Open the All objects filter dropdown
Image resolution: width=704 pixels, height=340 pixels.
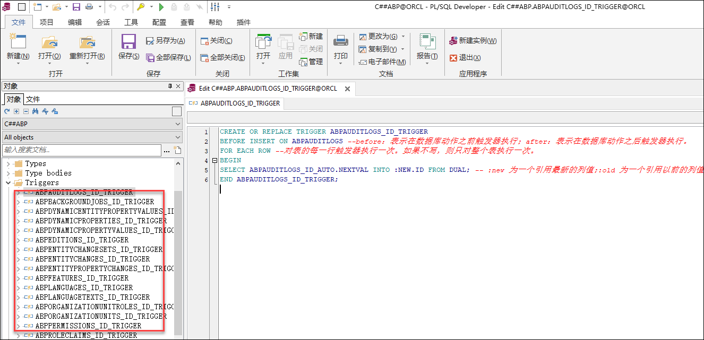pyautogui.click(x=92, y=137)
